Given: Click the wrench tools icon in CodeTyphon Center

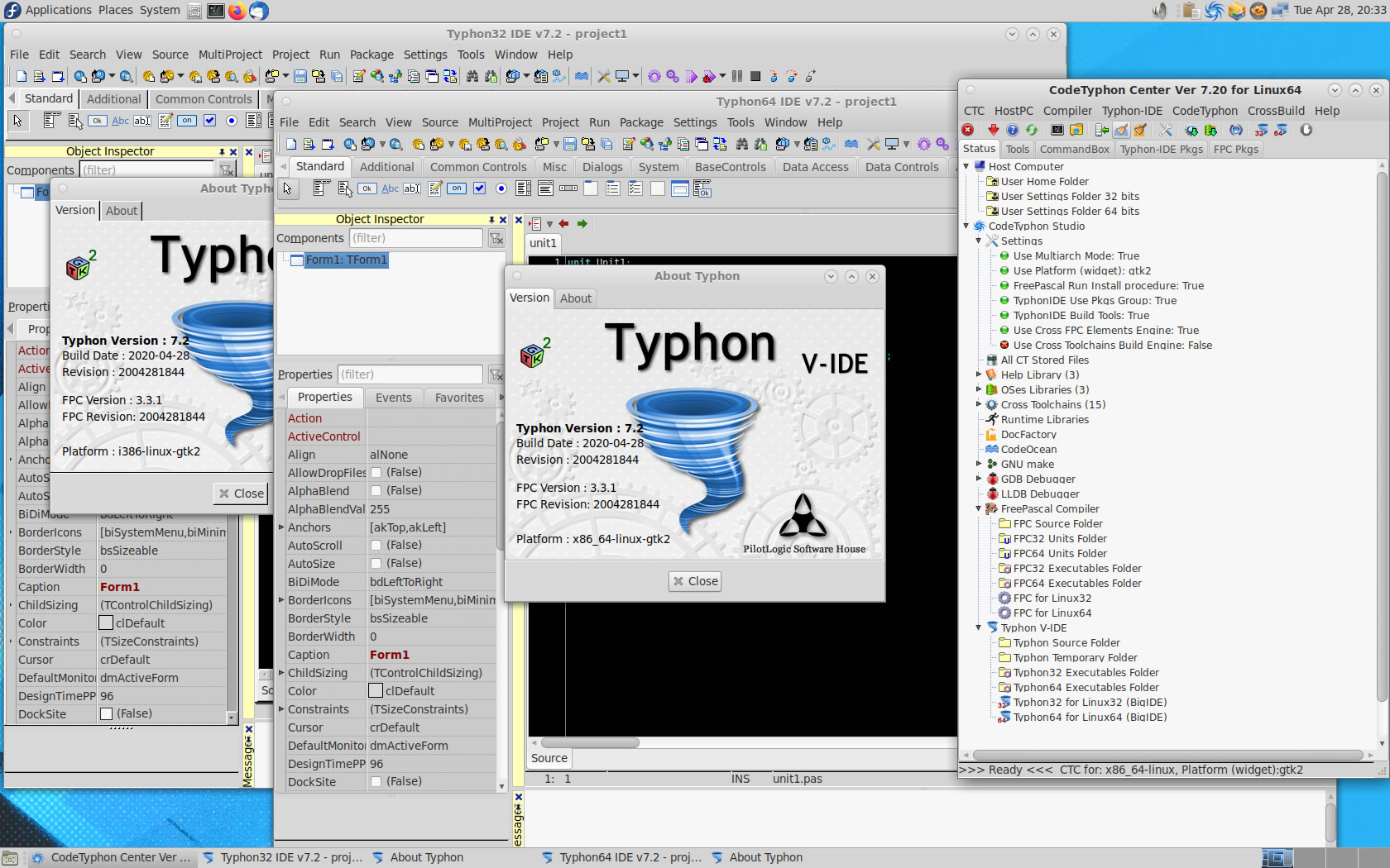Looking at the screenshot, I should click(x=1166, y=130).
